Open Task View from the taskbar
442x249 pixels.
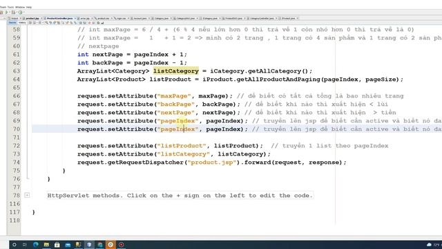[x=25, y=244]
